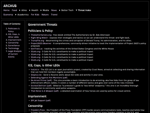Expand the Media menu disclosure triangle
150x113 pixels.
coord(41,10)
